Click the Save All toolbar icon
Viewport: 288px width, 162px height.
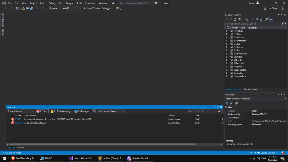click(31, 8)
